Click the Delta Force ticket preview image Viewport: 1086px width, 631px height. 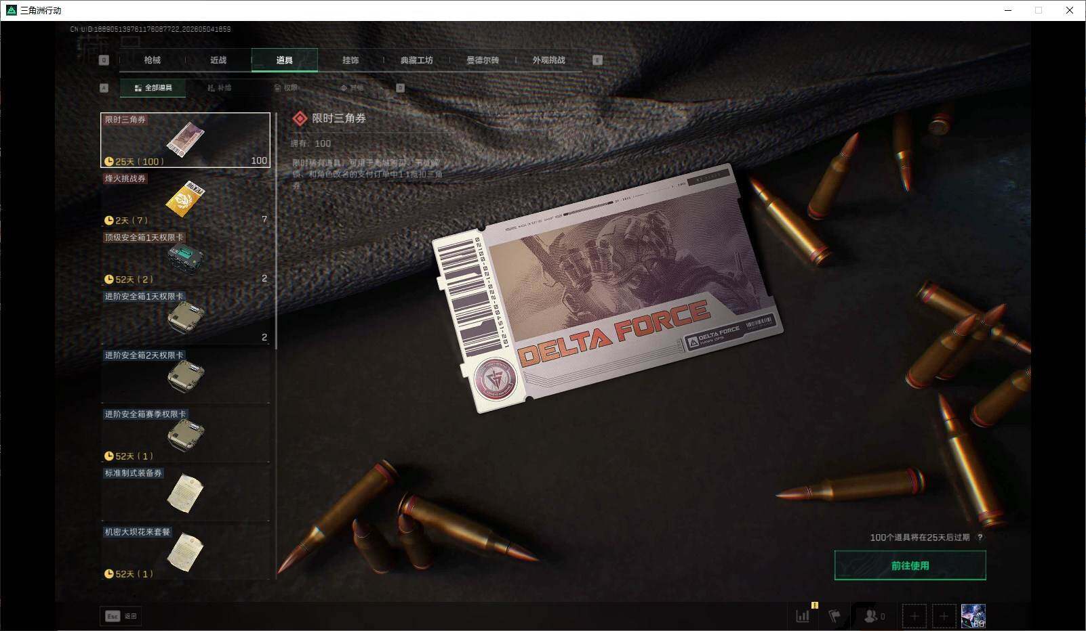(607, 288)
